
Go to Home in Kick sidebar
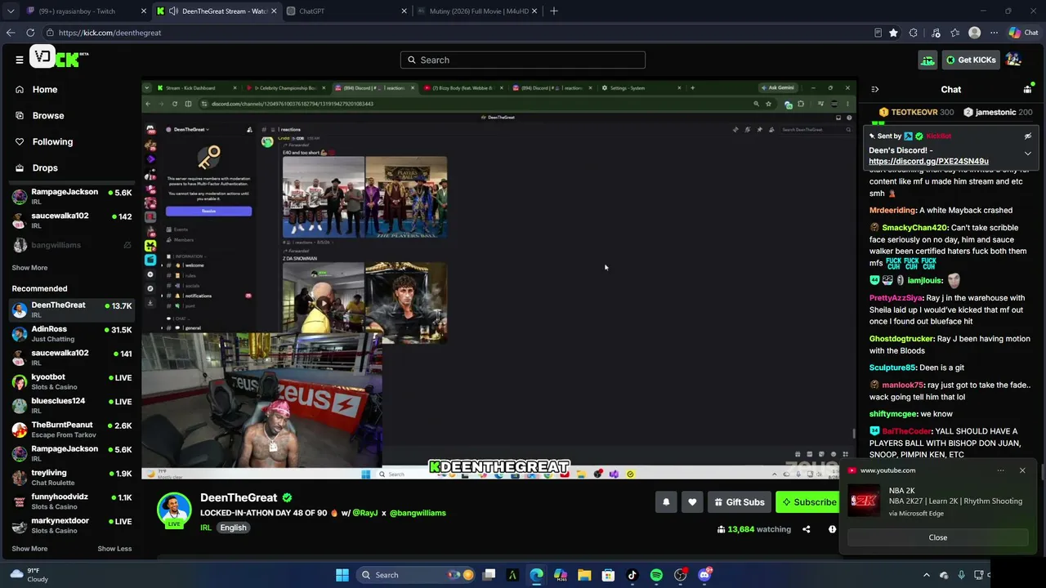pos(35,89)
